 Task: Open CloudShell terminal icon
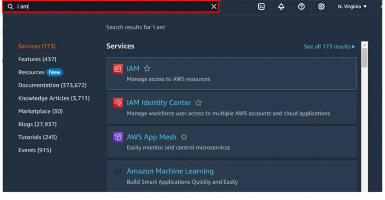[261, 7]
